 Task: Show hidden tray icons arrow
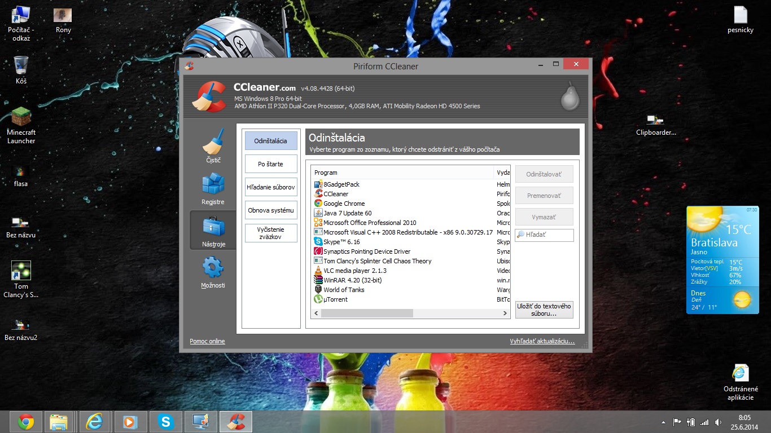(664, 422)
